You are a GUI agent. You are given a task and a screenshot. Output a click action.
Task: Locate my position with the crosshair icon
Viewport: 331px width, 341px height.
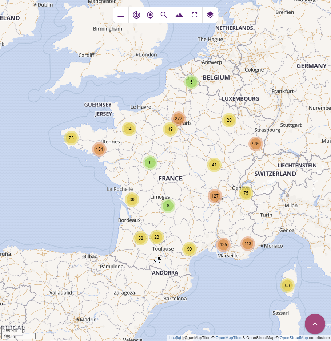click(x=150, y=15)
